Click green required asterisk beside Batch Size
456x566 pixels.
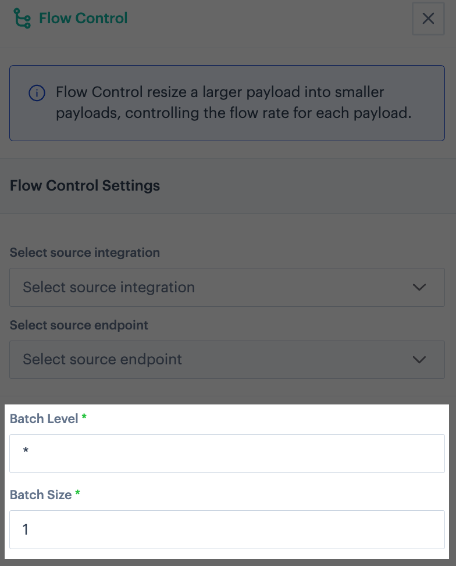click(77, 493)
